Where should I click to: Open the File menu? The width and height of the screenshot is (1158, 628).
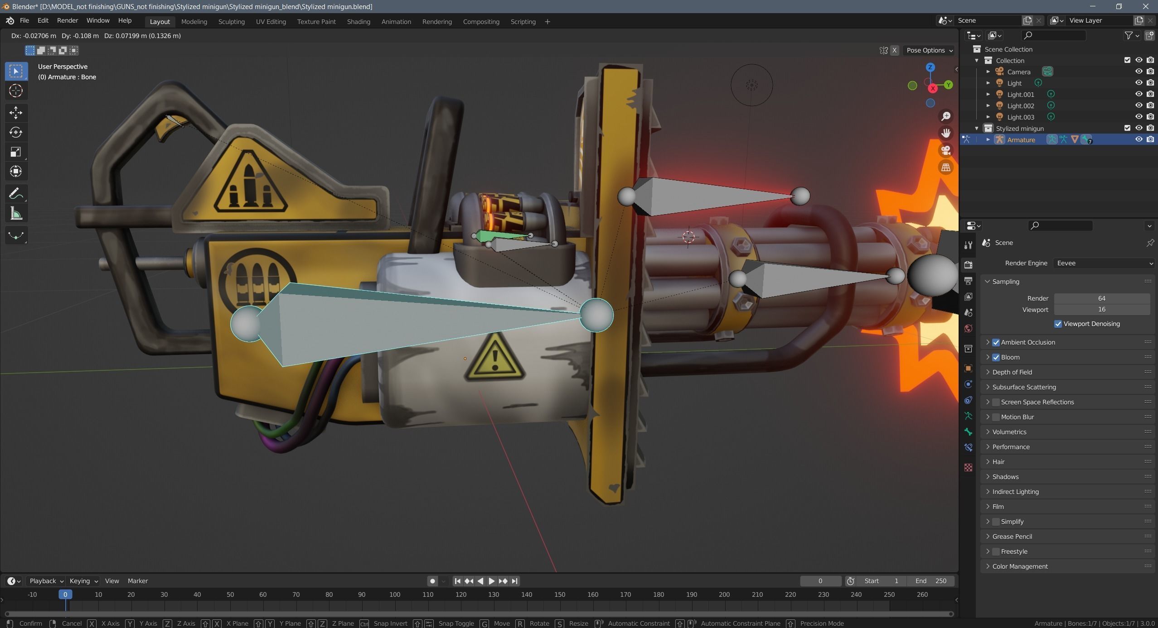tap(24, 21)
